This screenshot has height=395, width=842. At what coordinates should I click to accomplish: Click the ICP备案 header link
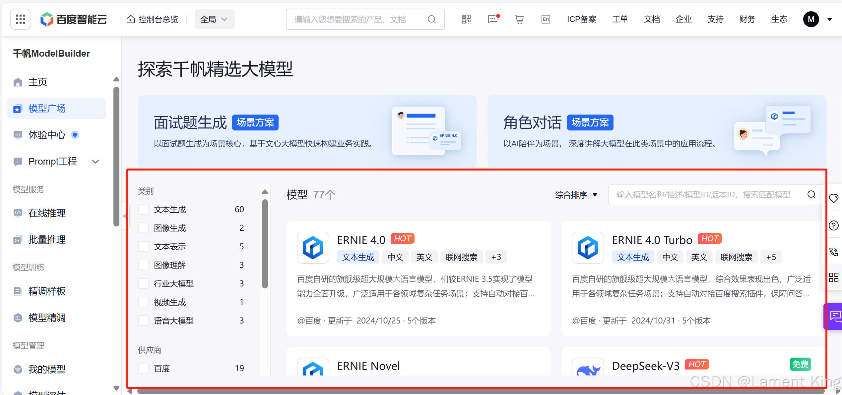(x=581, y=19)
